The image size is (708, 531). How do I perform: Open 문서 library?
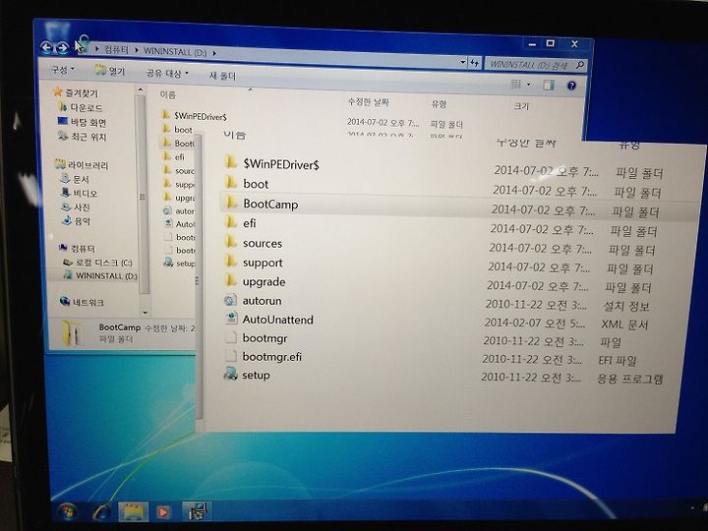point(75,179)
